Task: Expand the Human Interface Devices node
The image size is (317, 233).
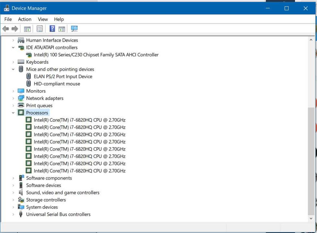Action: [13, 40]
